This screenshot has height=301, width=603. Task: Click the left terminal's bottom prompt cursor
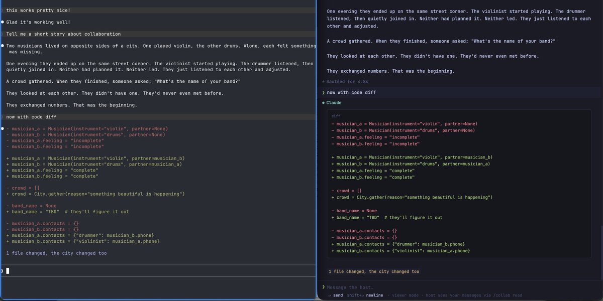(8, 271)
